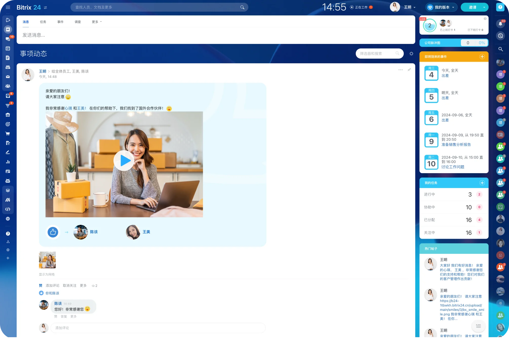The width and height of the screenshot is (509, 339).
Task: Open the mail icon in left sidebar
Action: click(x=8, y=77)
